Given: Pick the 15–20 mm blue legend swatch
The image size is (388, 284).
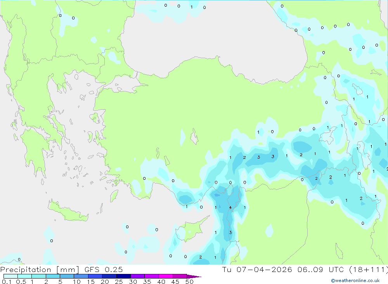Looking at the screenshot, I should click(95, 276).
